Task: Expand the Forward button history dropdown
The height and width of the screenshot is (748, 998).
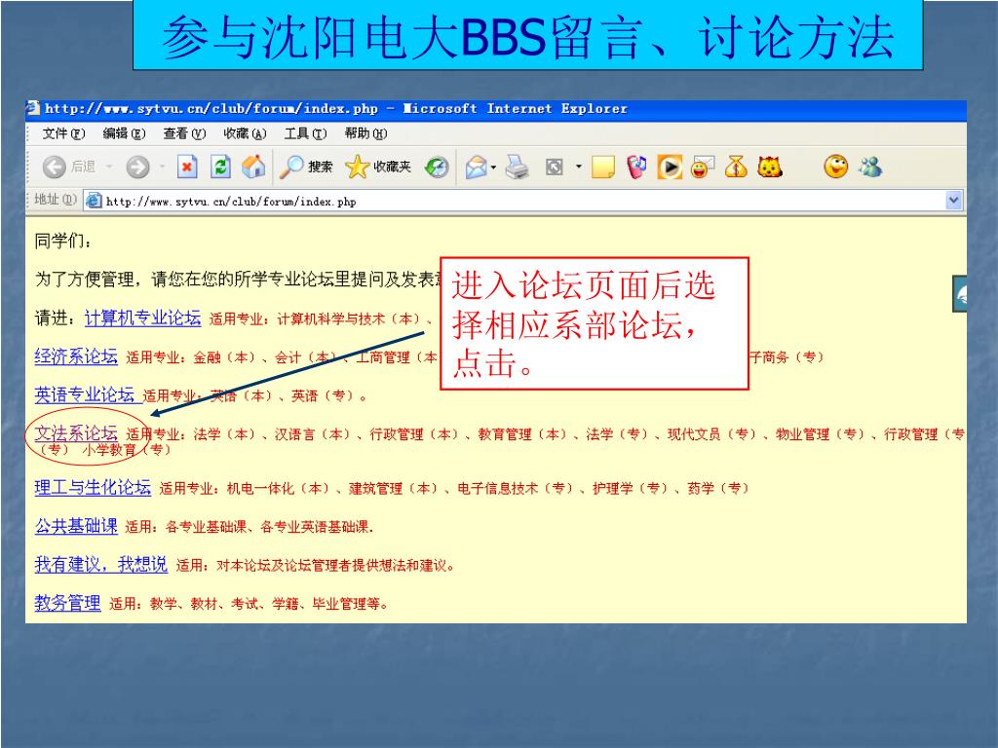Action: [163, 167]
